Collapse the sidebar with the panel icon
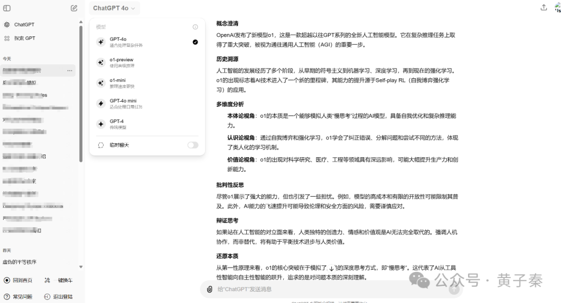 tap(7, 8)
